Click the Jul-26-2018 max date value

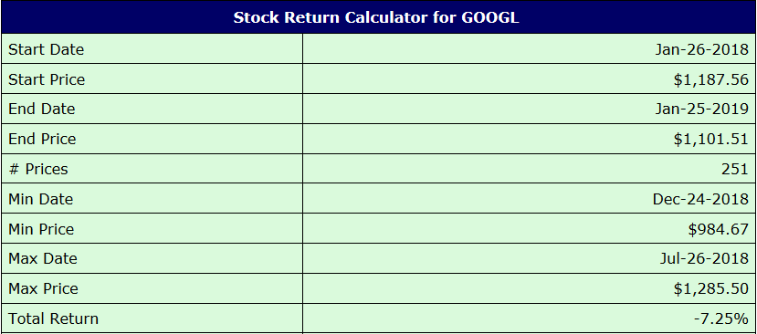pos(704,258)
